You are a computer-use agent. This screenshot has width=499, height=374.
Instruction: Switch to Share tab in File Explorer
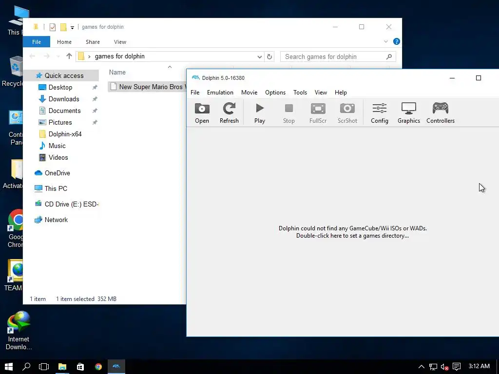click(93, 42)
